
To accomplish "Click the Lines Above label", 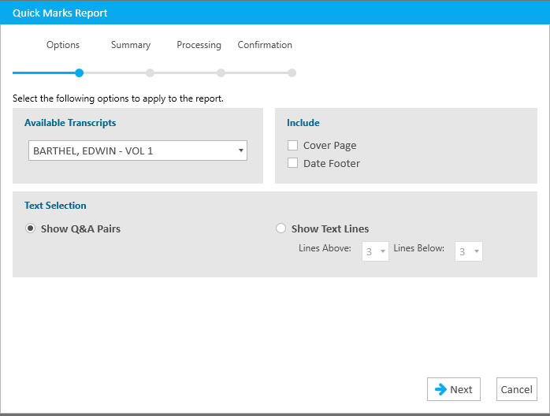I will (325, 248).
